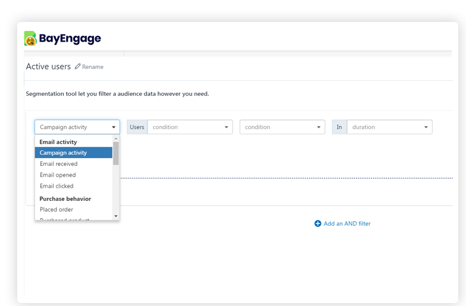Click the pencil icon beside Rename
This screenshot has height=306, width=466.
click(77, 67)
